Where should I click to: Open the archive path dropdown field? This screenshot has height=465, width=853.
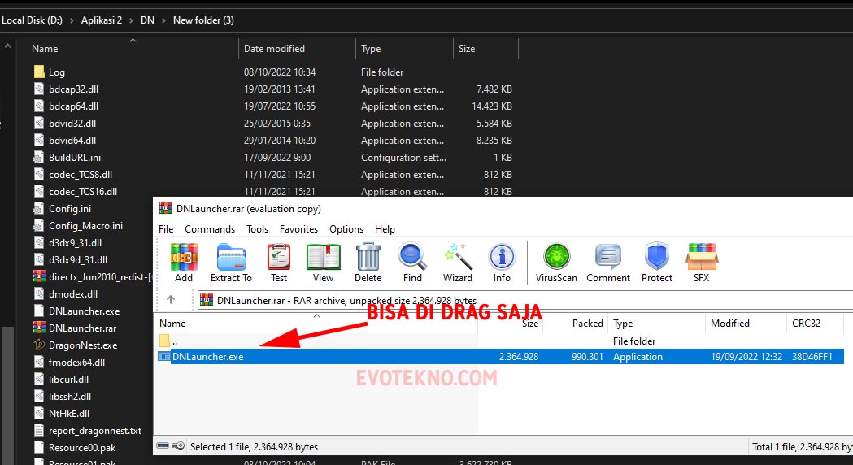click(x=520, y=300)
